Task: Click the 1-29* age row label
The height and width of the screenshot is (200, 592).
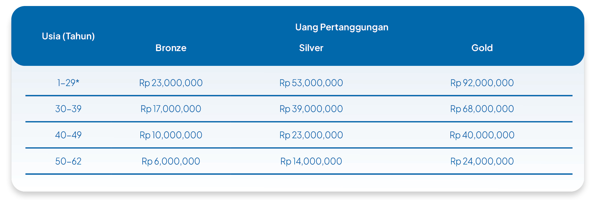Action: [x=68, y=83]
